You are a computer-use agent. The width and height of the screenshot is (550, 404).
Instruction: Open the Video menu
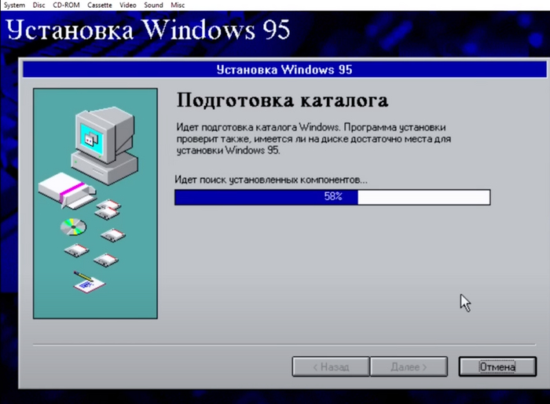127,5
